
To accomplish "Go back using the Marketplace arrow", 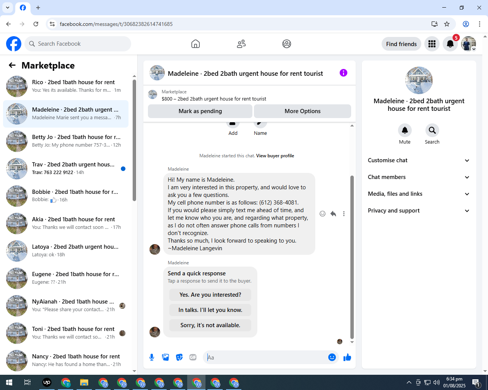I will [12, 65].
